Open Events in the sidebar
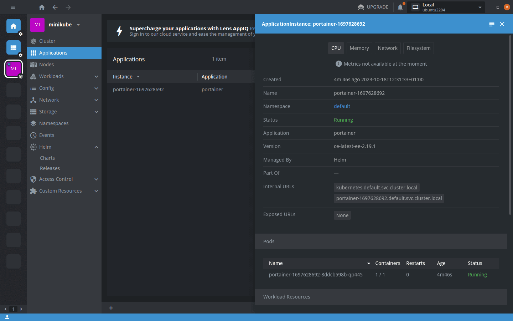513x321 pixels. (64, 135)
